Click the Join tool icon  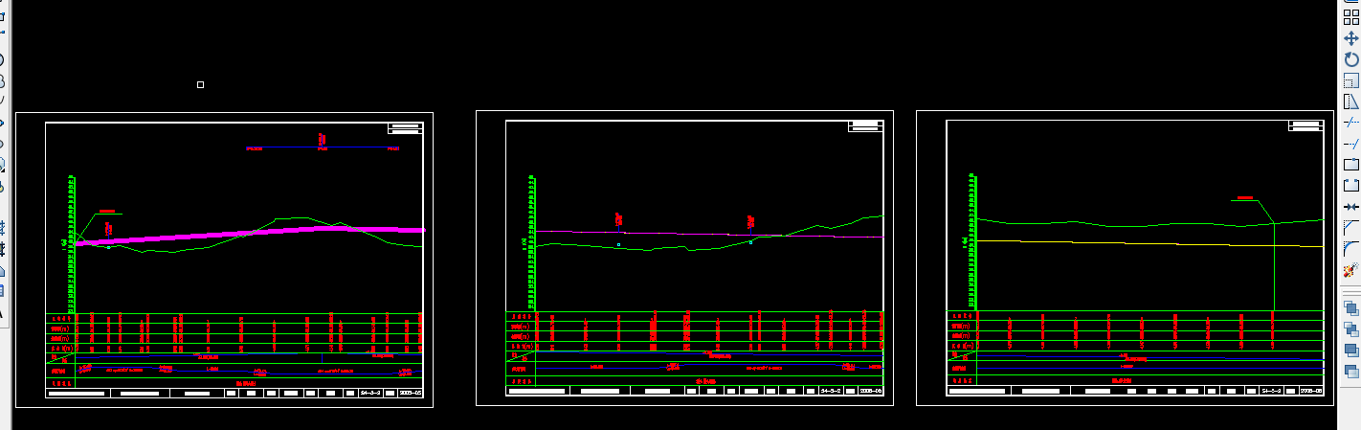pyautogui.click(x=1351, y=207)
